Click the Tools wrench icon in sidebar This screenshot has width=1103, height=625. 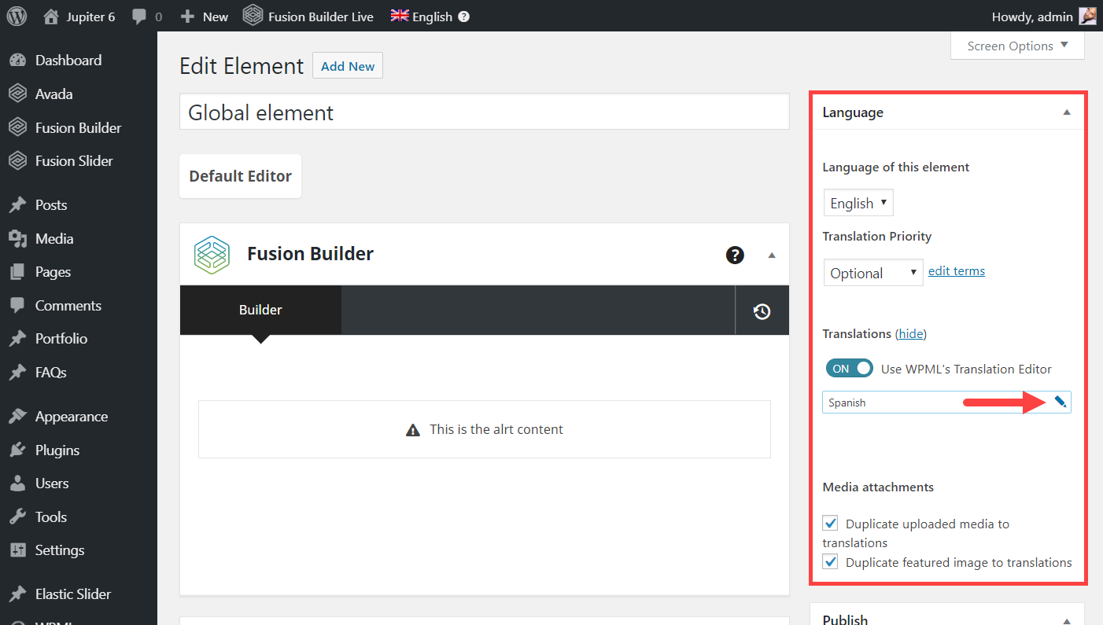click(x=17, y=517)
